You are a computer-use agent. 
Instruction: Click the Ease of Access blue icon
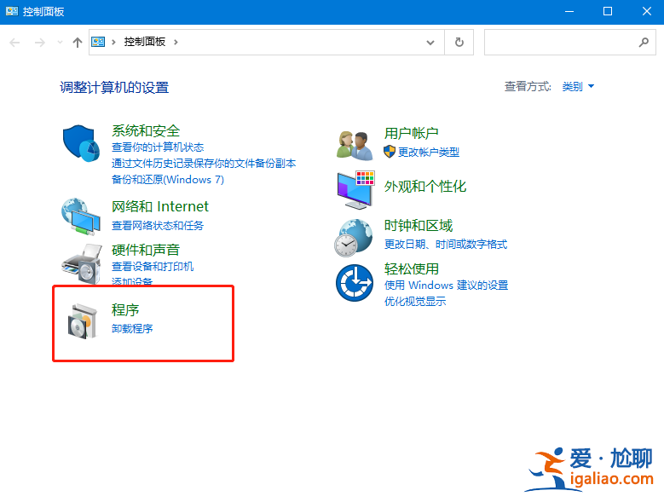click(x=355, y=283)
